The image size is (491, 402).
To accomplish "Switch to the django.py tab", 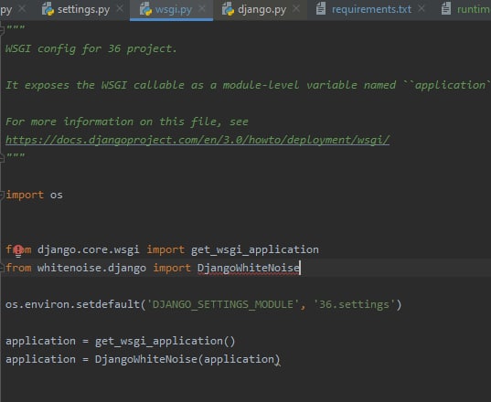I will (262, 10).
